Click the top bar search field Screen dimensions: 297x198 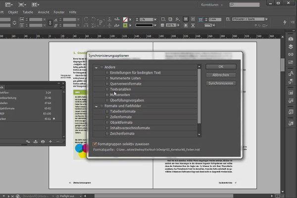pos(245,4)
